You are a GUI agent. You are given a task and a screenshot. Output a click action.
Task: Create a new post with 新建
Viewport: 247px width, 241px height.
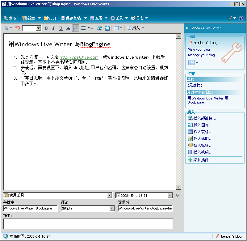28,18
